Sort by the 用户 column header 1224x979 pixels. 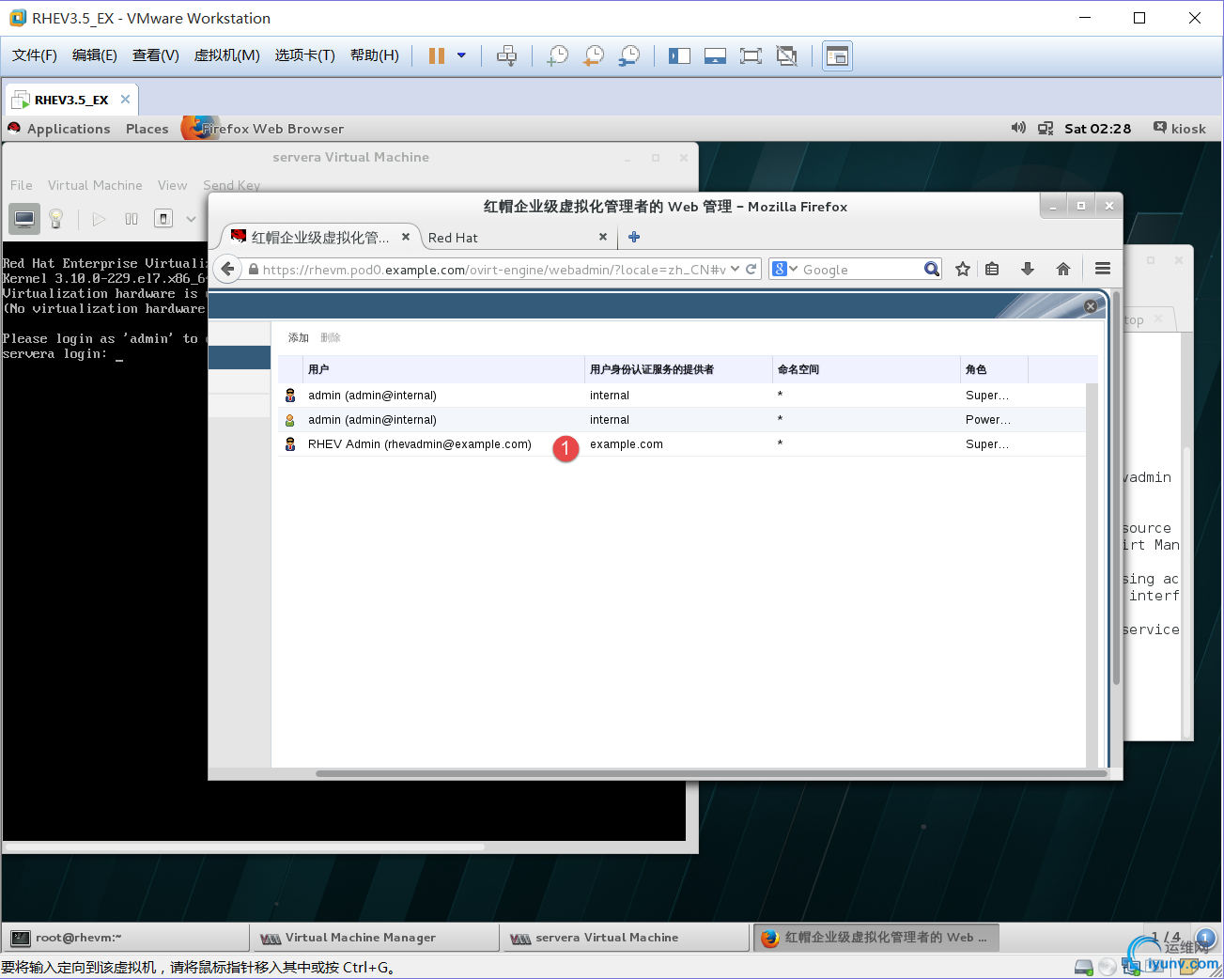(443, 369)
